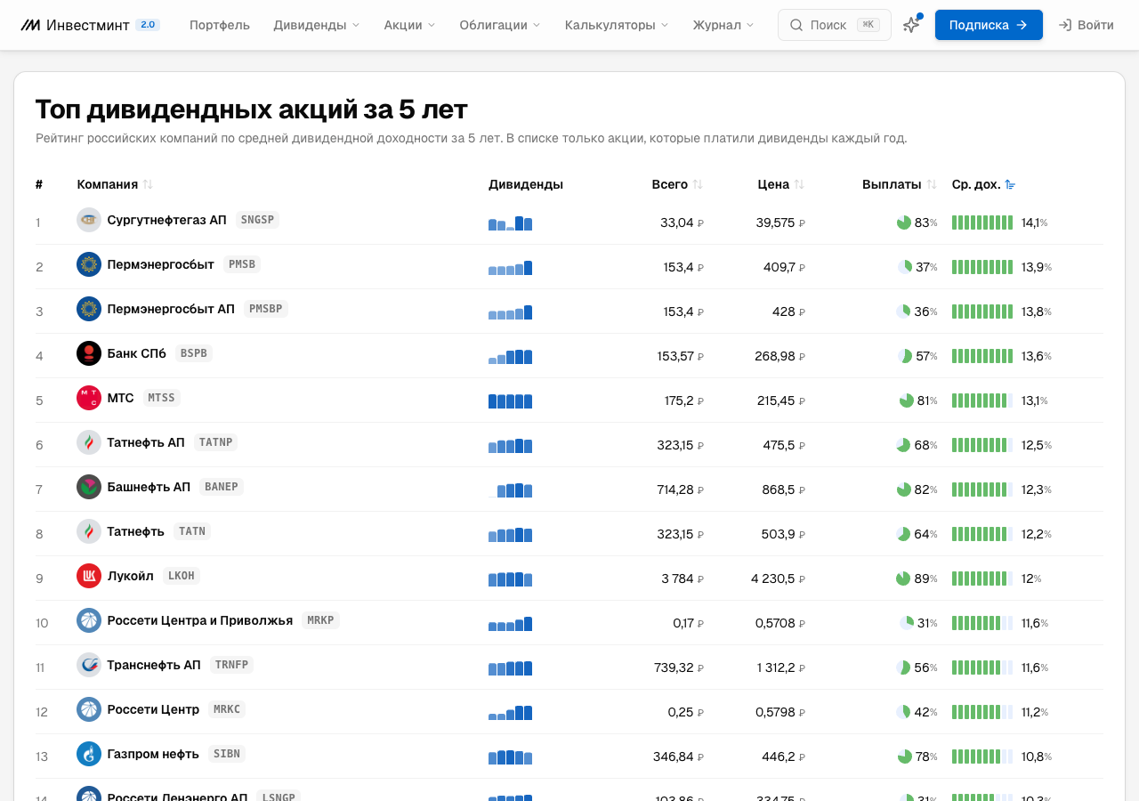1139x801 pixels.
Task: Click the dividend bar chart for Сургутнефтегаз АП
Action: pyautogui.click(x=510, y=223)
